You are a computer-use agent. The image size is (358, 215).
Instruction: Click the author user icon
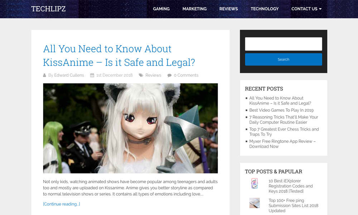(45, 75)
